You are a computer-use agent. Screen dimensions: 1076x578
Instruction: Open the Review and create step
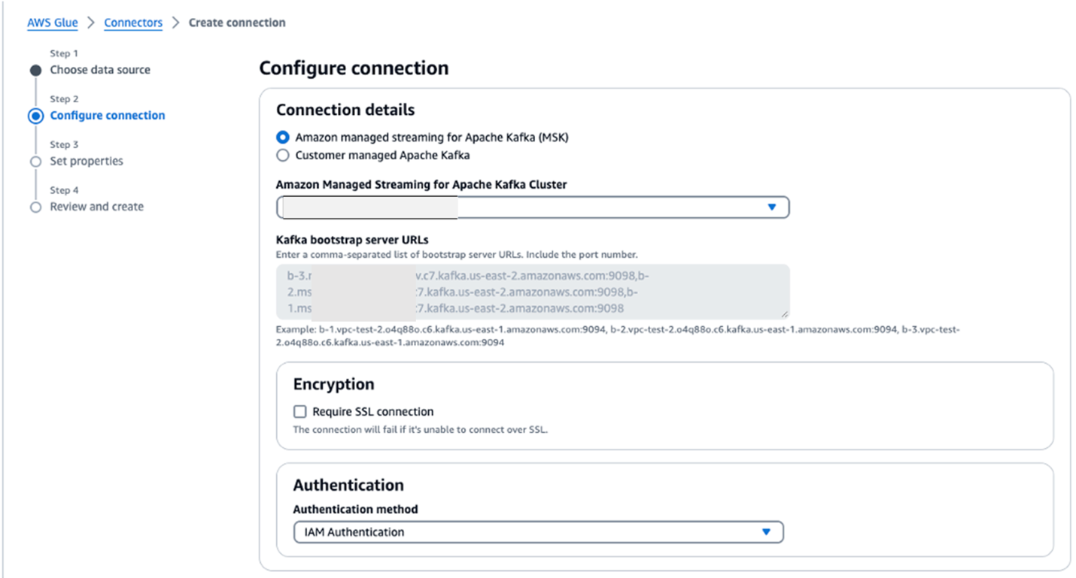pyautogui.click(x=96, y=207)
